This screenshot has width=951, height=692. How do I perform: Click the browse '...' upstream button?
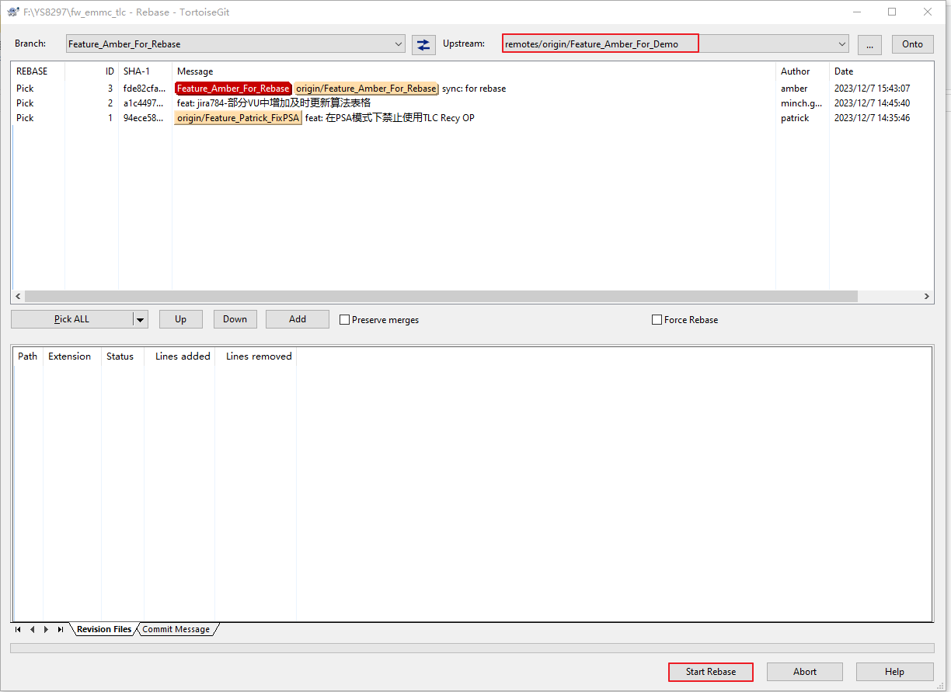869,44
